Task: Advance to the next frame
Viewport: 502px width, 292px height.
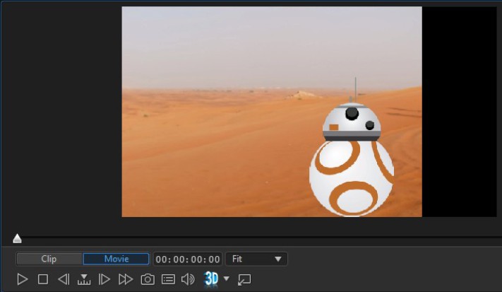Action: pyautogui.click(x=104, y=279)
